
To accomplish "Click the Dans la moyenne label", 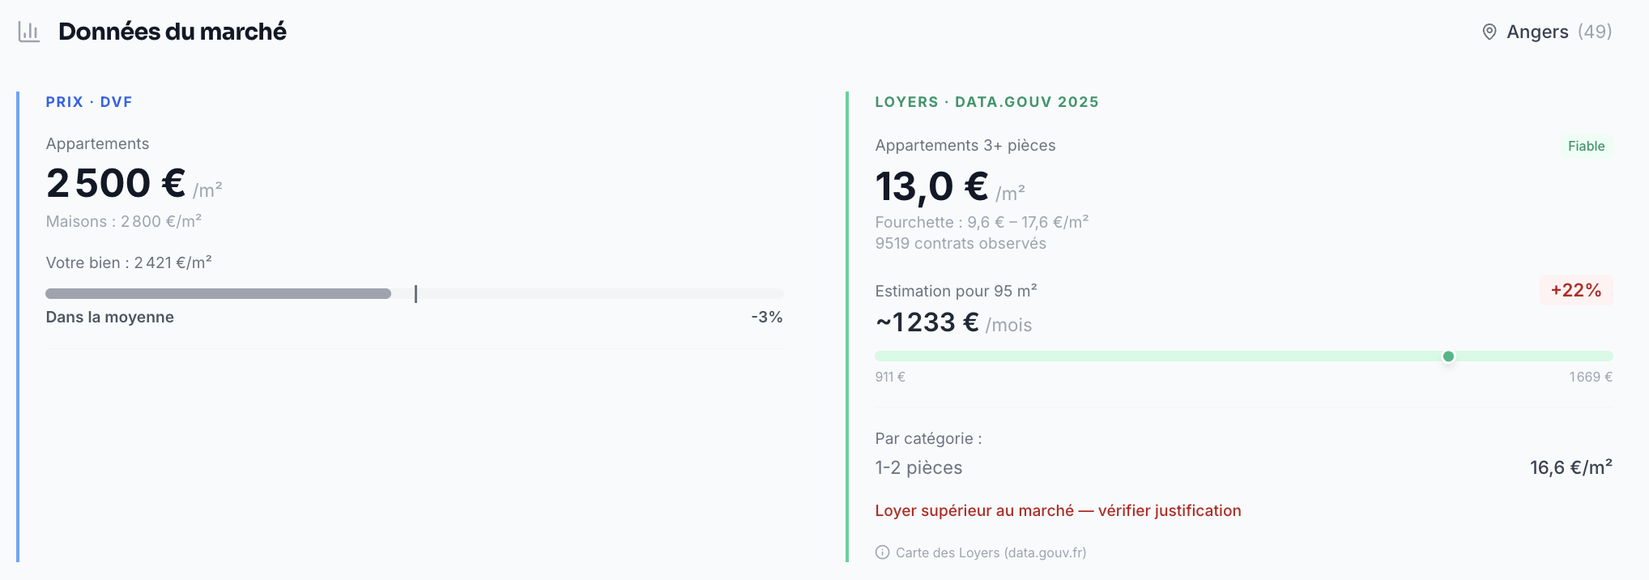I will pos(110,317).
